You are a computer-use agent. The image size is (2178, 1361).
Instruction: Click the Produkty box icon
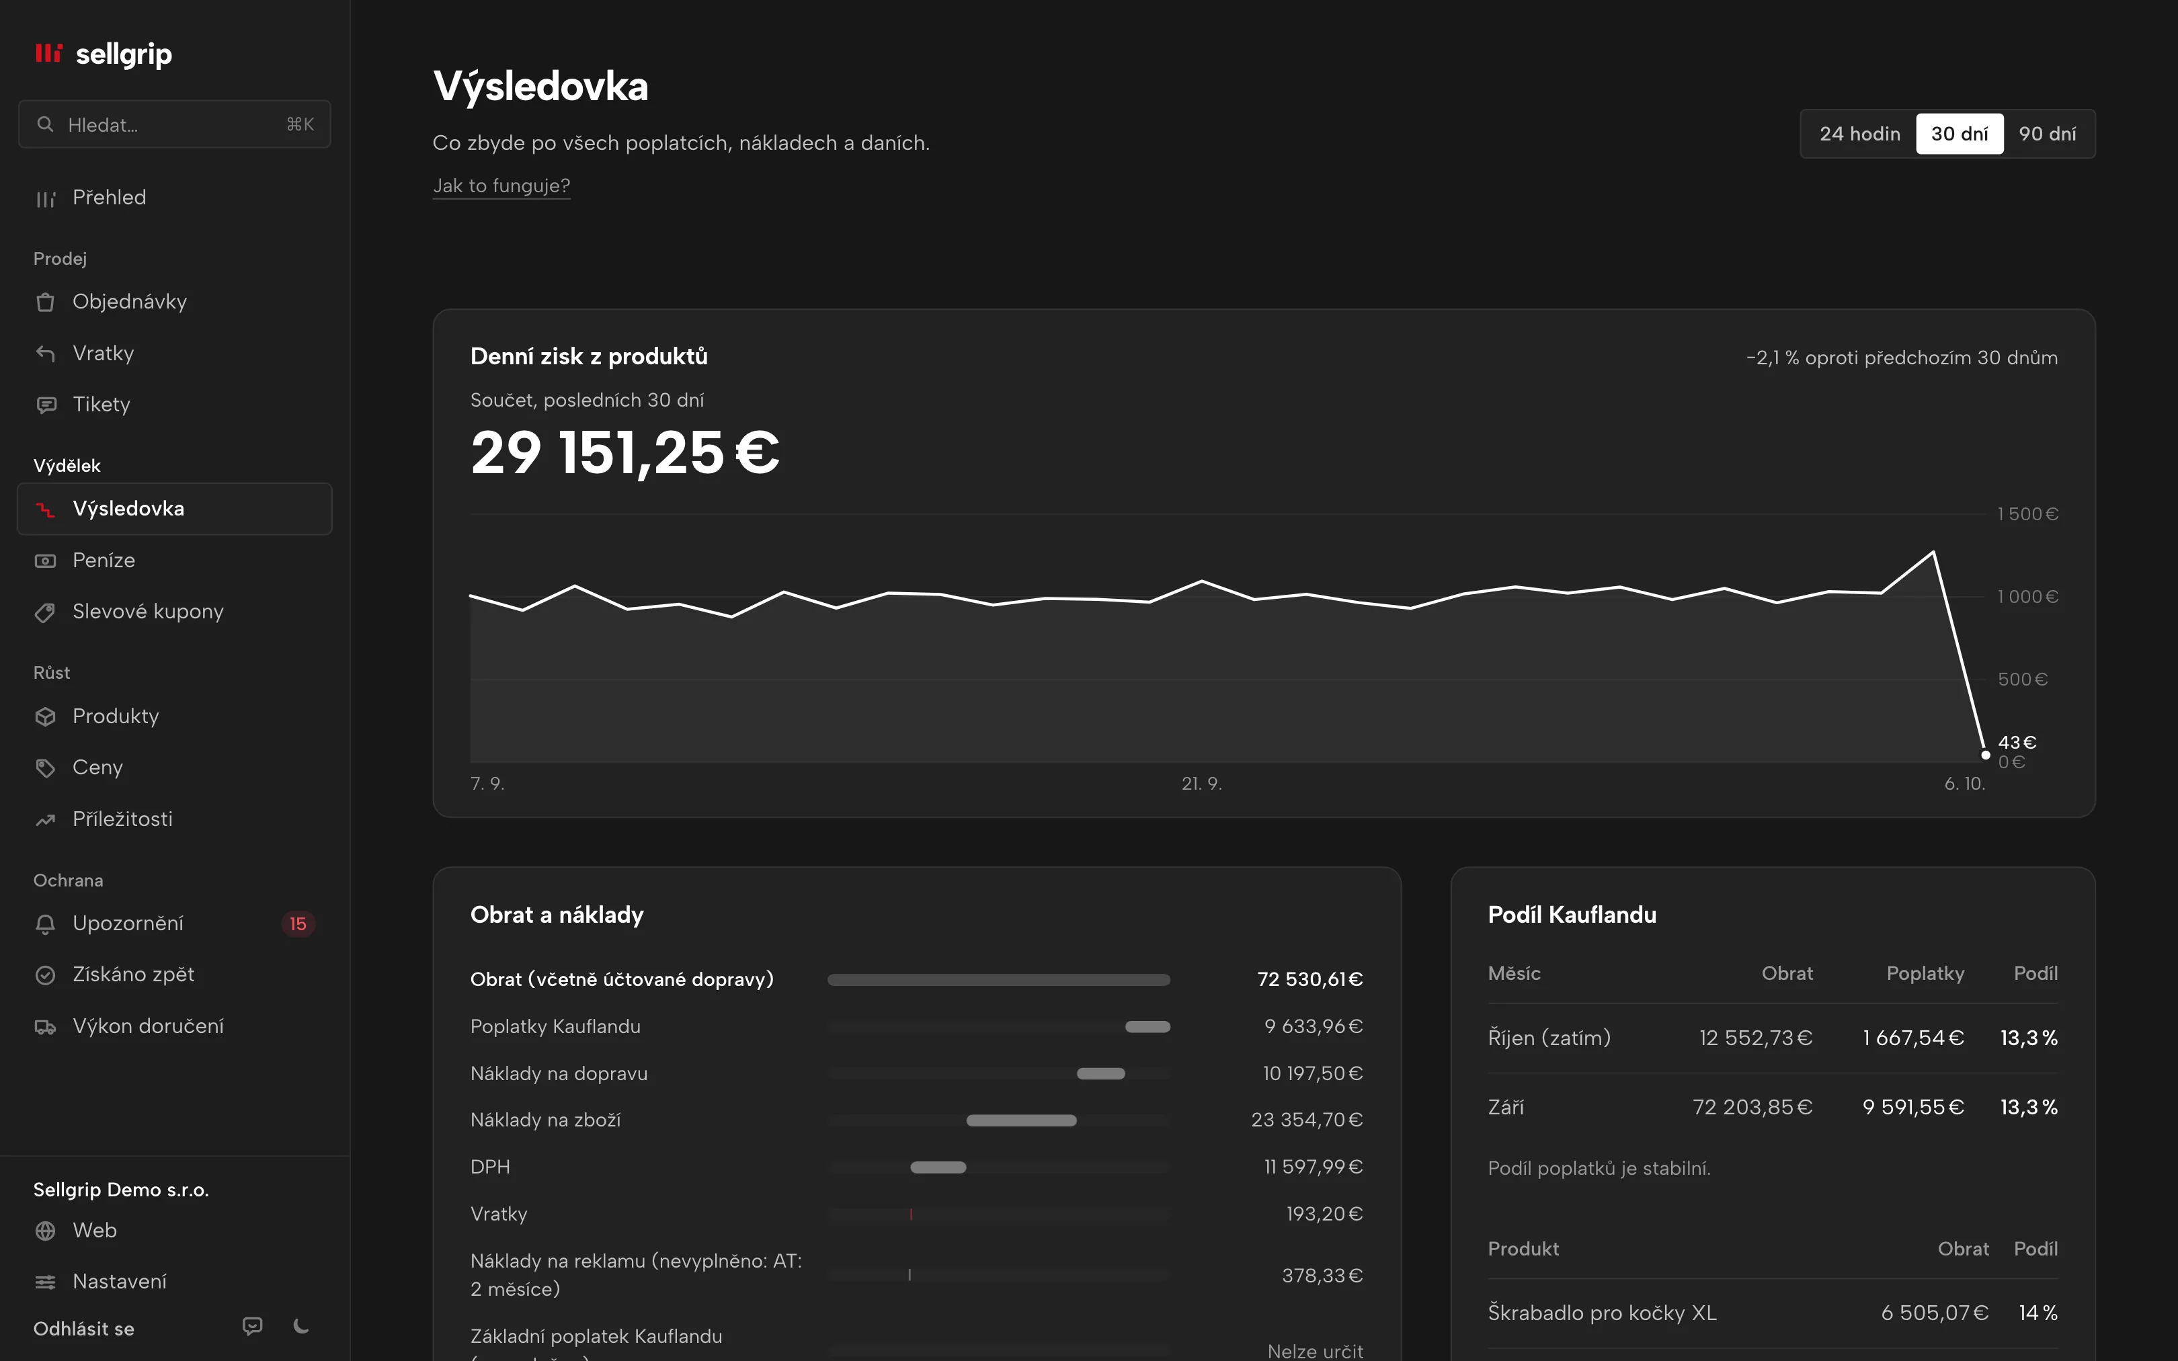pyautogui.click(x=45, y=716)
